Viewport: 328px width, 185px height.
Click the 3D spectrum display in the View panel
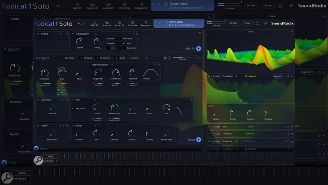[x=250, y=52]
